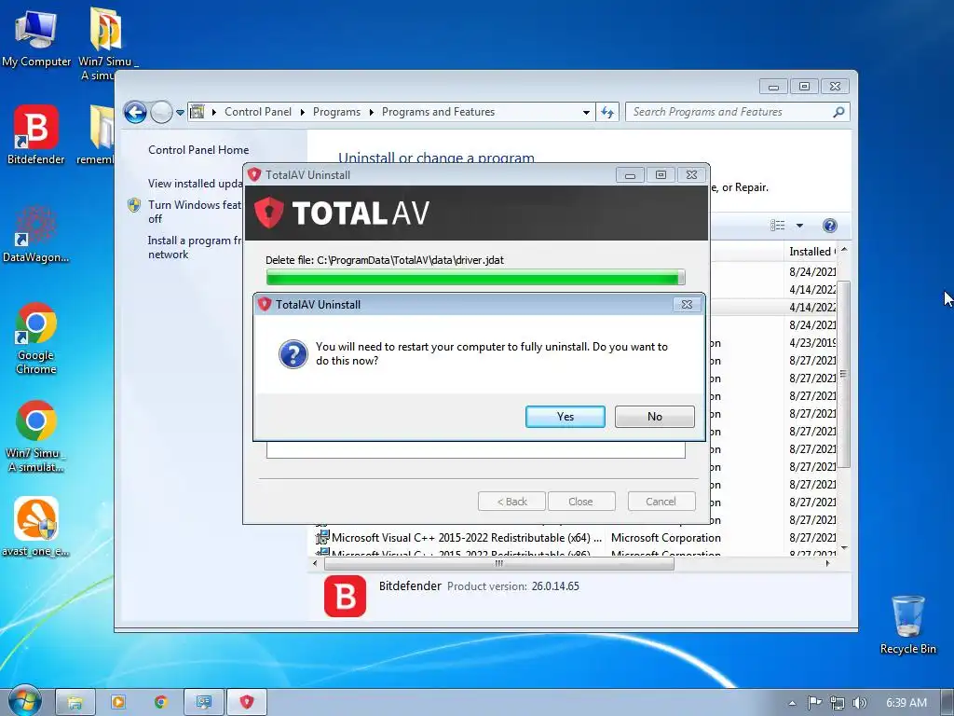Click the Uninstall or change a program heading
This screenshot has height=716, width=954.
pyautogui.click(x=436, y=158)
